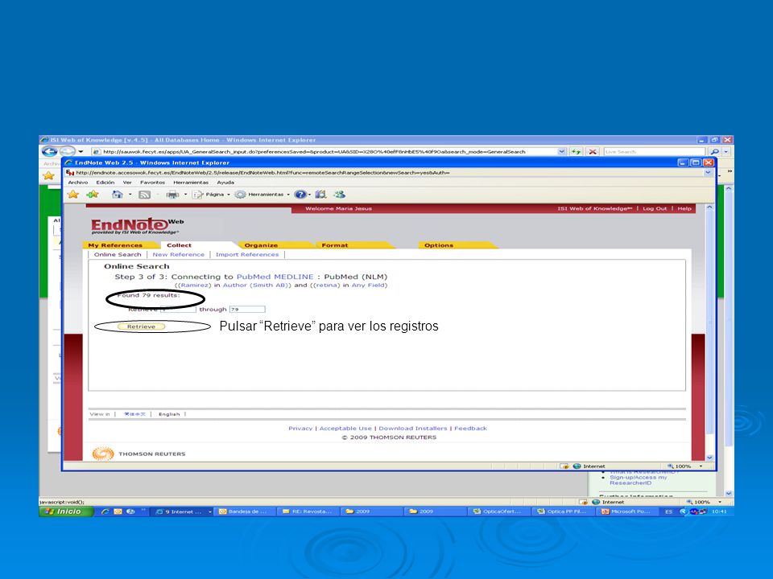Expand the dropdown arrow next to Print icon

pos(185,195)
